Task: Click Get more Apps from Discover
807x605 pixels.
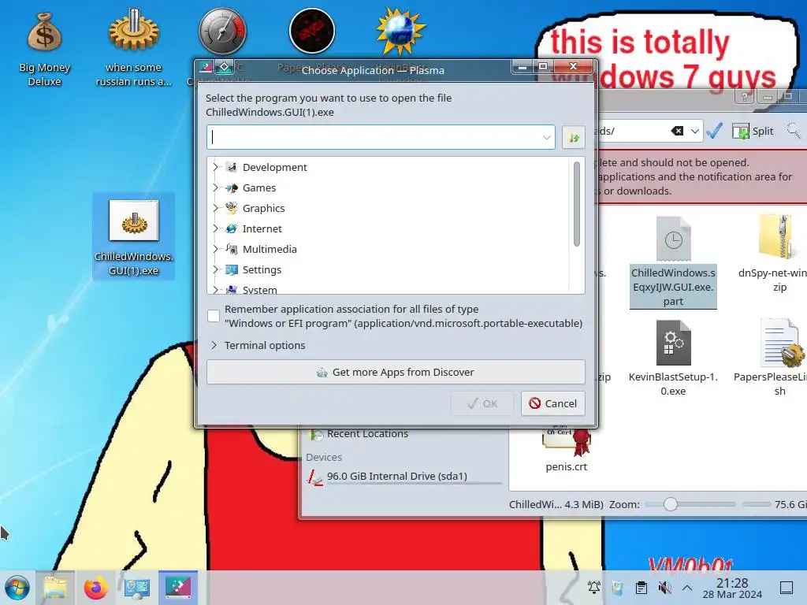Action: point(396,372)
